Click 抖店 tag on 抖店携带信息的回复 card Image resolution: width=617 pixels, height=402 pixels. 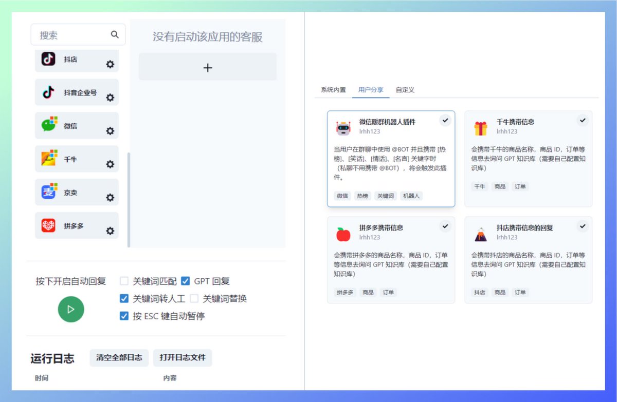click(480, 292)
